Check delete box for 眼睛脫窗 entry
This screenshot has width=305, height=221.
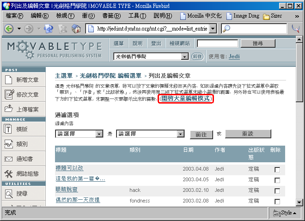pos(277,191)
